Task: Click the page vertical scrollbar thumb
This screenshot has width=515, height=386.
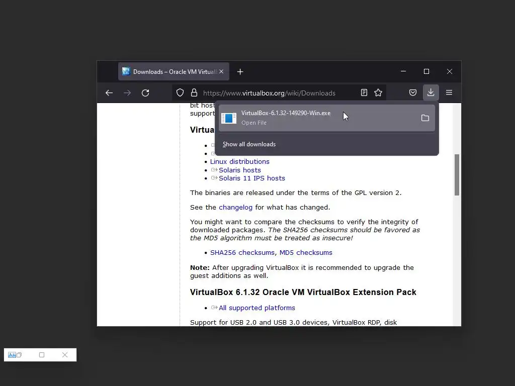Action: [457, 174]
